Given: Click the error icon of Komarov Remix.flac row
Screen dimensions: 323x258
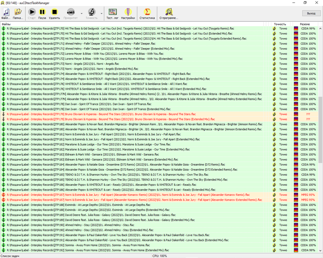Looking at the screenshot, I should click(3, 195).
